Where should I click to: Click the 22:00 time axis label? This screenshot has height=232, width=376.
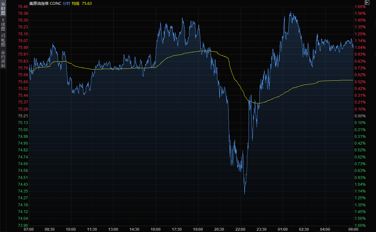(x=240, y=229)
